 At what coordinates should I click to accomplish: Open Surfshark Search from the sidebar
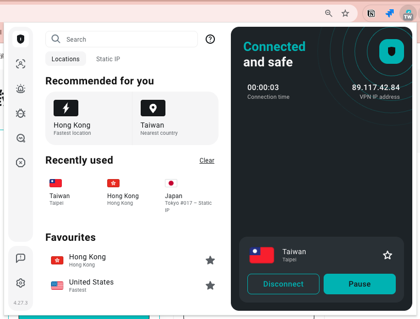tap(21, 138)
